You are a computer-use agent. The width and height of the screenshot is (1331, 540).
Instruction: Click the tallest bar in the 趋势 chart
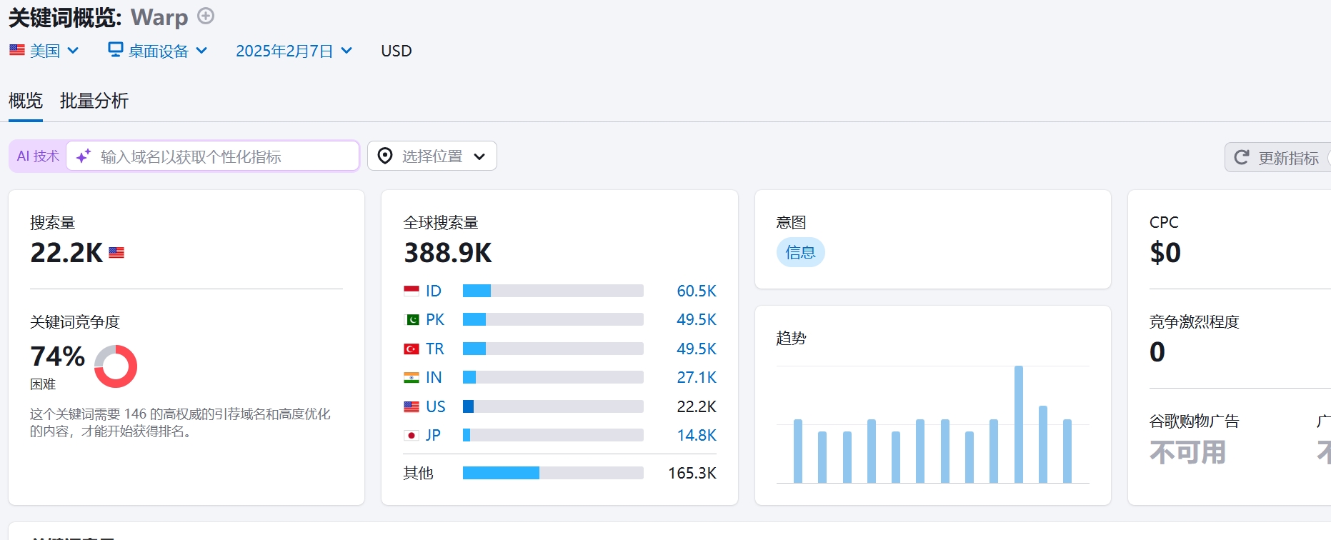point(1018,424)
